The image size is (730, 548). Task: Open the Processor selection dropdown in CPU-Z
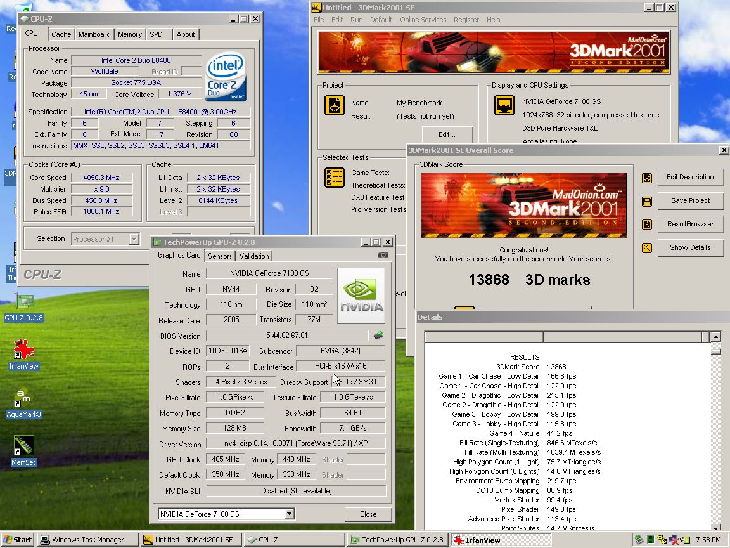click(134, 239)
